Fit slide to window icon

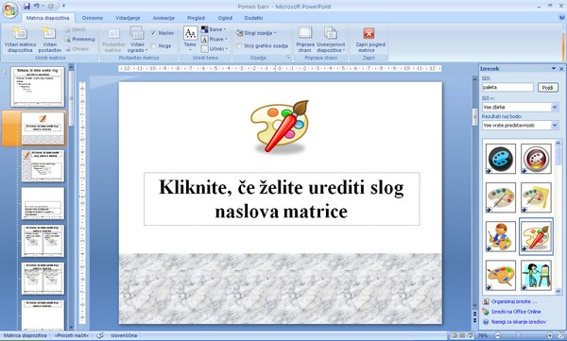tap(560, 335)
